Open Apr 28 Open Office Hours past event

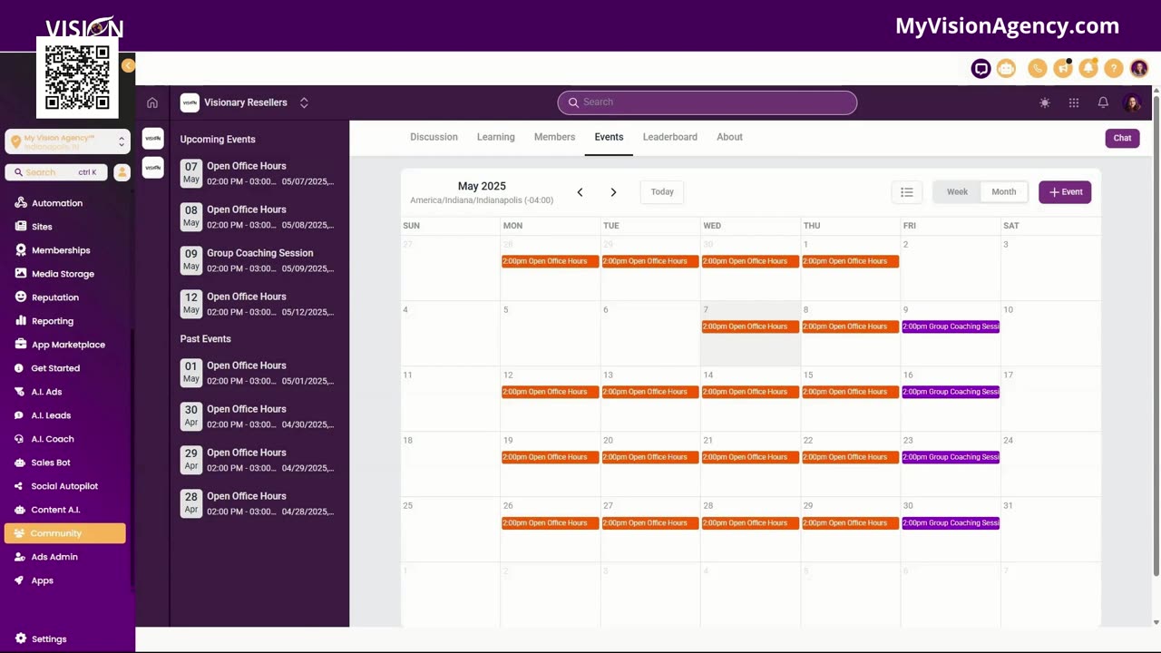[258, 503]
